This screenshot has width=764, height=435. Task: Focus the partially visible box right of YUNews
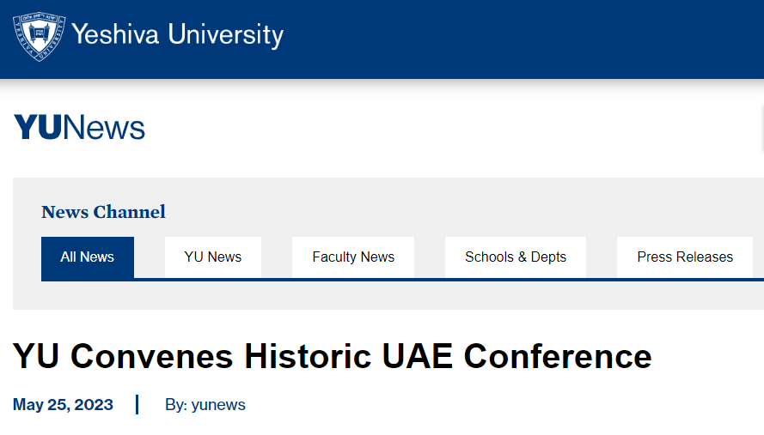point(761,129)
